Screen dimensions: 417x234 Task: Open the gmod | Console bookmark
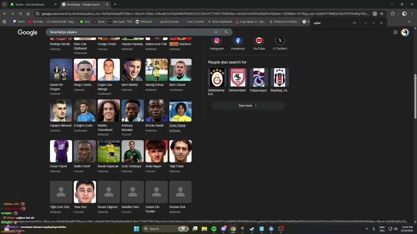(x=167, y=22)
